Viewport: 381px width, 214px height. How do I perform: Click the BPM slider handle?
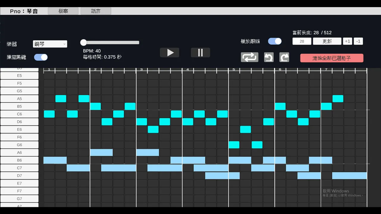point(84,43)
